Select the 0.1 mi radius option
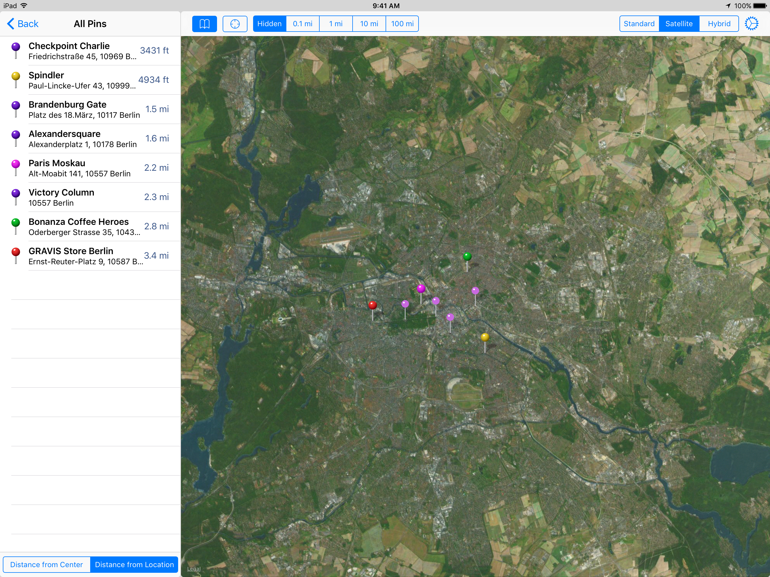This screenshot has height=577, width=770. (x=302, y=24)
